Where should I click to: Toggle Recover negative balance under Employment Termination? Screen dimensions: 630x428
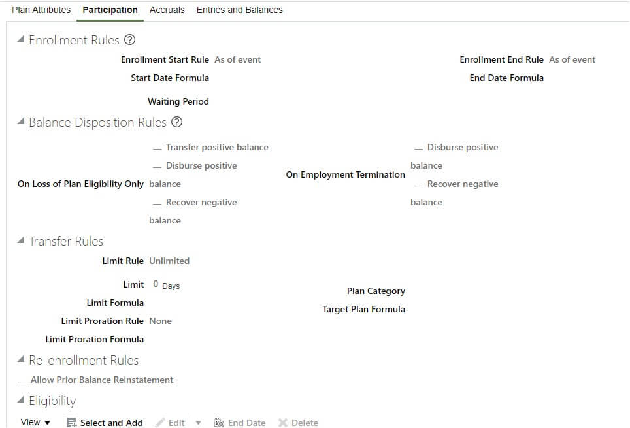[x=419, y=185]
